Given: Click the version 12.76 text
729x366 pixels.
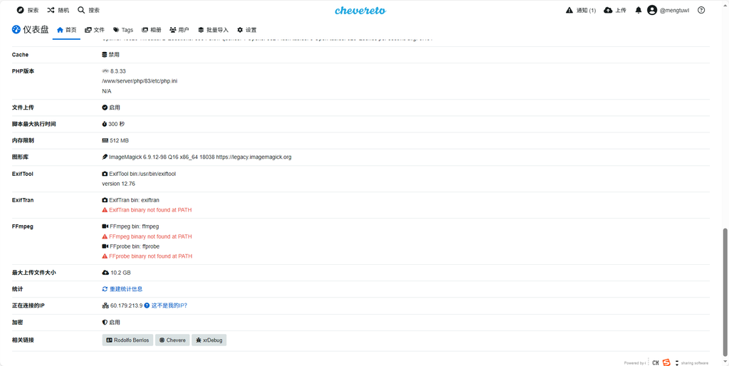Looking at the screenshot, I should tap(119, 184).
